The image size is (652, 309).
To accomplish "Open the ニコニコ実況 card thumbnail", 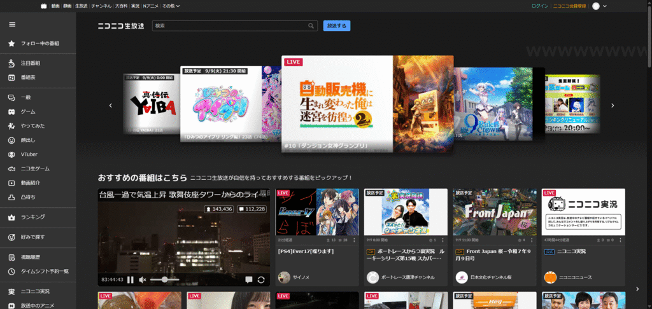I will 583,212.
